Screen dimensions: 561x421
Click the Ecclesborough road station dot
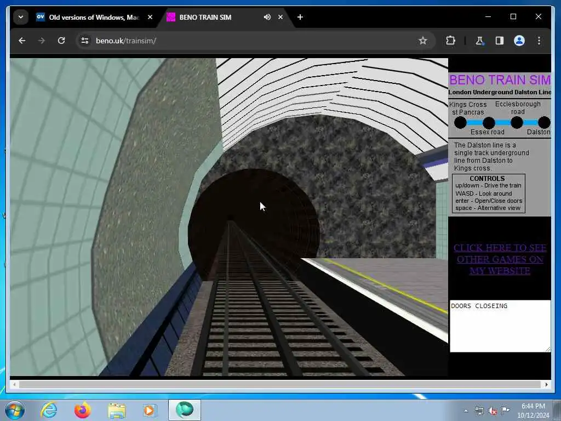(517, 123)
